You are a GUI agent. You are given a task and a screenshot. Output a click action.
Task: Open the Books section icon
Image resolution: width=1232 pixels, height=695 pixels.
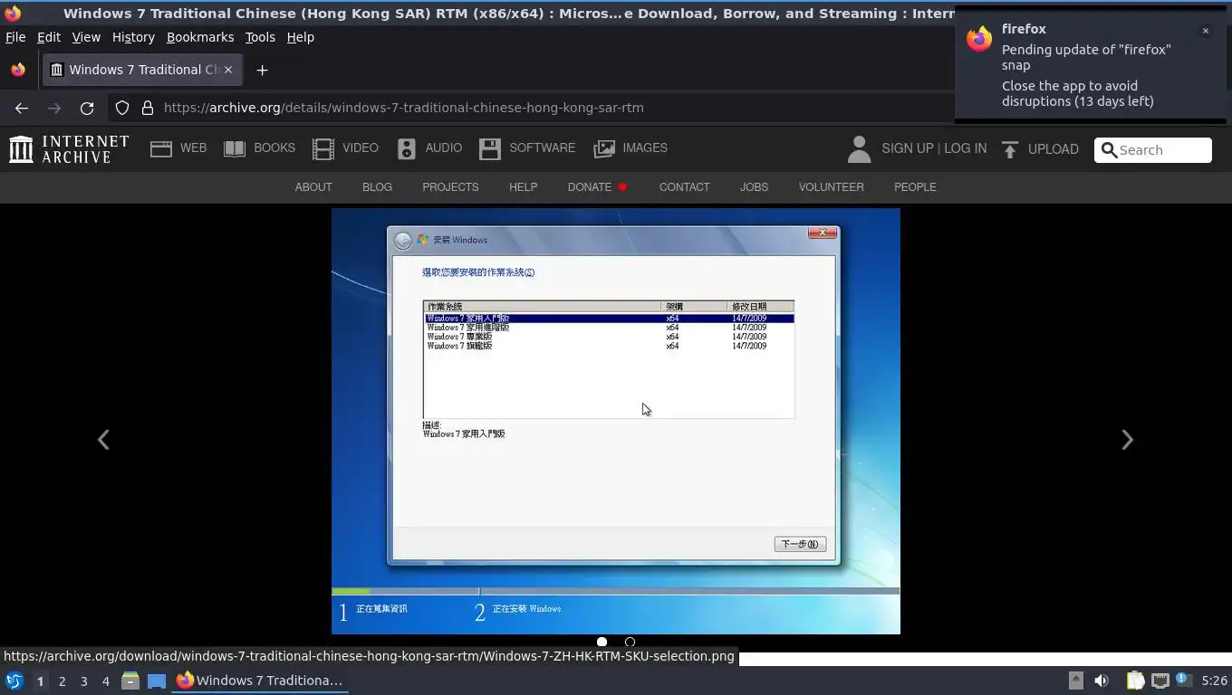[235, 149]
